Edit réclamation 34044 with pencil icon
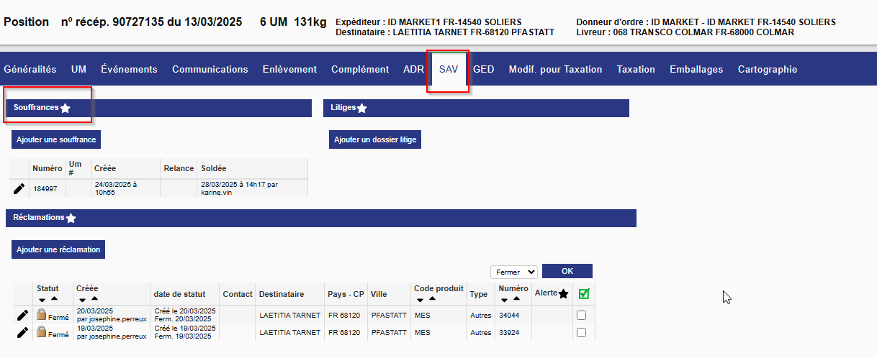The image size is (877, 358). [x=22, y=315]
